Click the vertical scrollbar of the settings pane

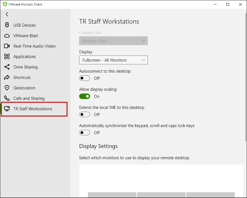(246, 77)
